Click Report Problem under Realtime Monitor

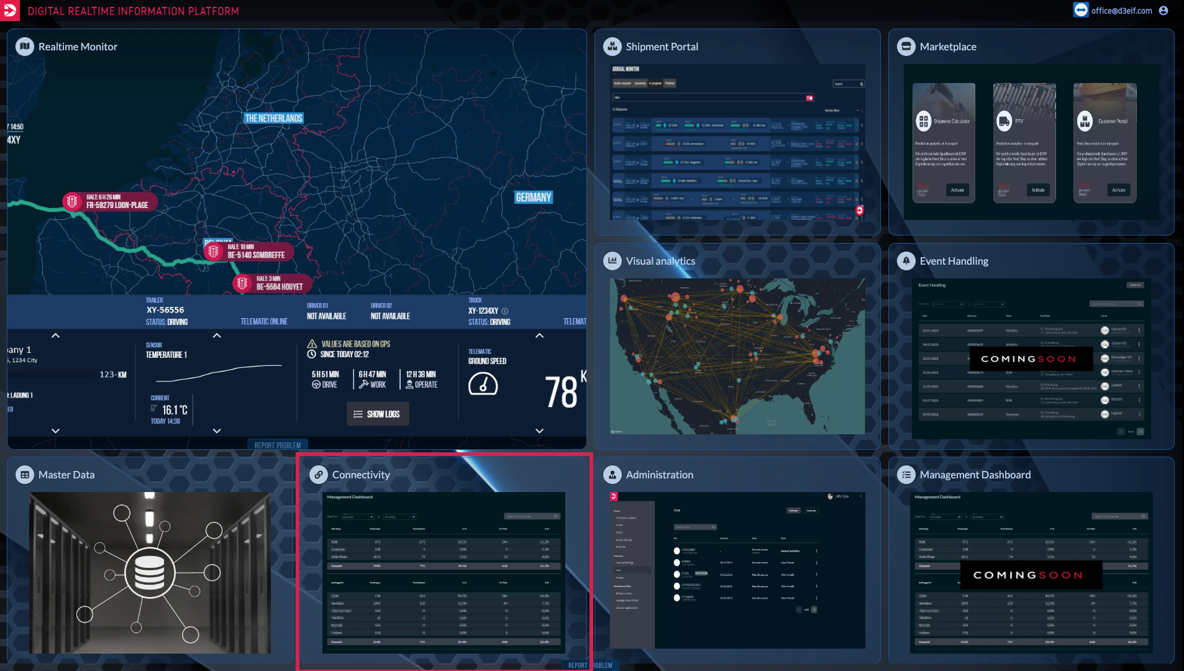click(277, 445)
